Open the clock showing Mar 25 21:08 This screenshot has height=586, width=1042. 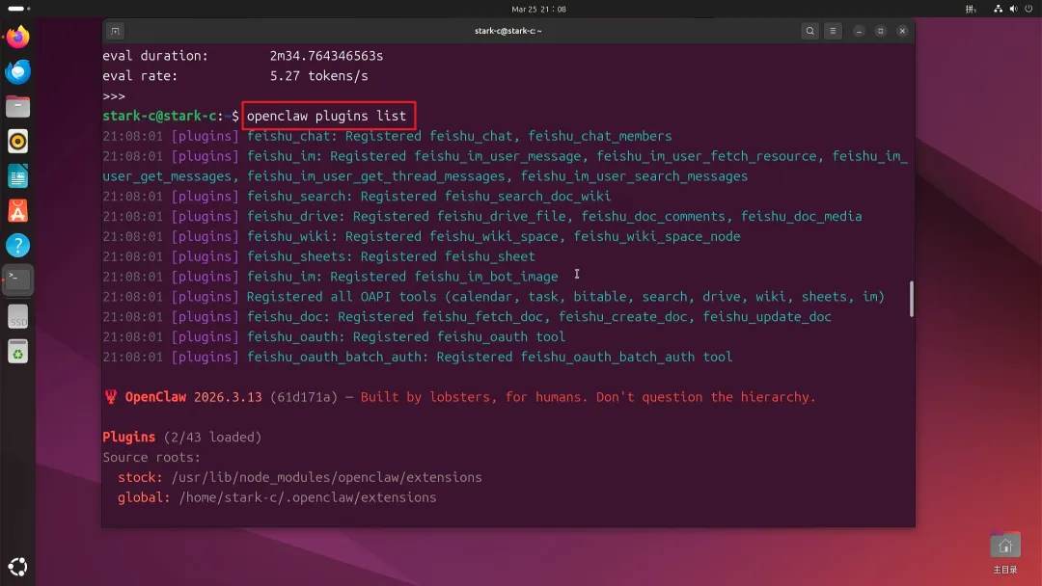539,10
